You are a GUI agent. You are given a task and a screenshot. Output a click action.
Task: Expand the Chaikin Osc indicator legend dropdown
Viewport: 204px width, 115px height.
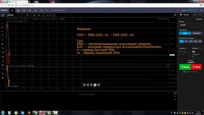19,66
